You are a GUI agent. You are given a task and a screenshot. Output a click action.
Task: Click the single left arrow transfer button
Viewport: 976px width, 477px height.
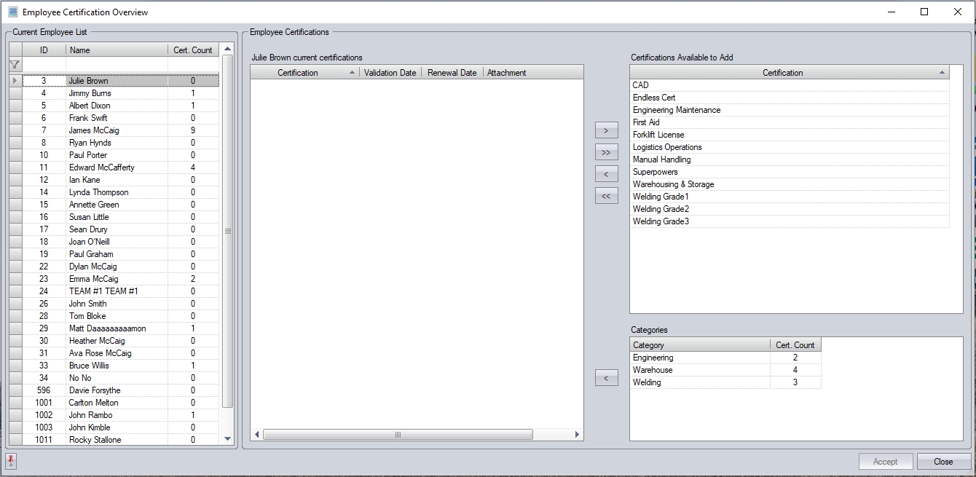tap(606, 175)
